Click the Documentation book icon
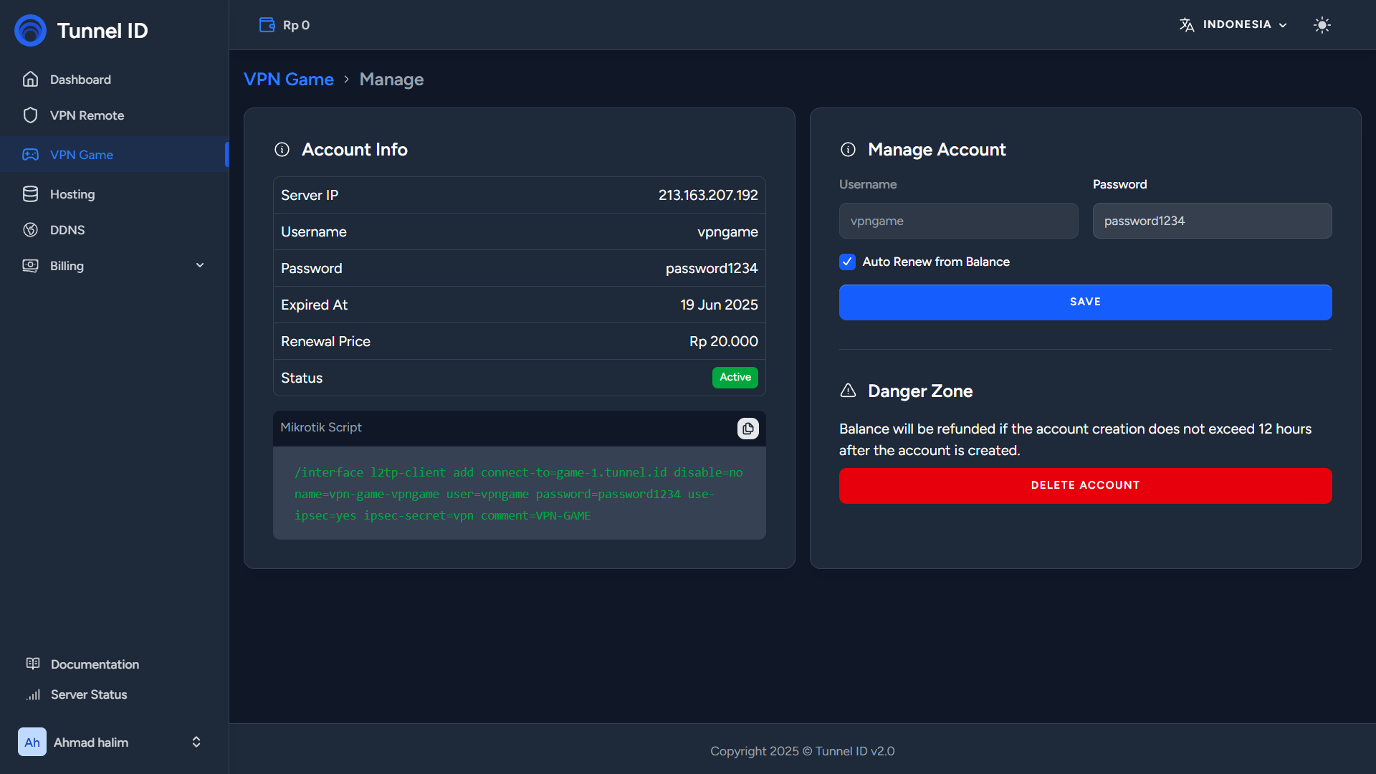 pyautogui.click(x=33, y=664)
